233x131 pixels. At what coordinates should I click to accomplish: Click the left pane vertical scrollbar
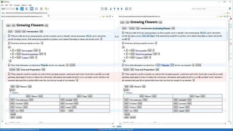(x=3, y=41)
